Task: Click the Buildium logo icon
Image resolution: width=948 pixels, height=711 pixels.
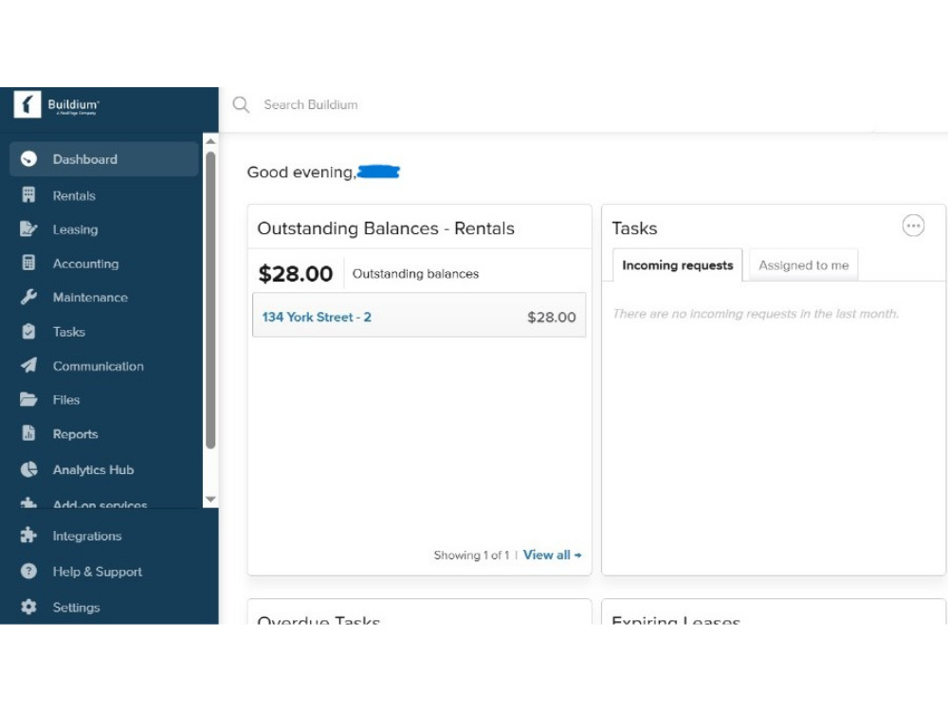Action: point(27,104)
